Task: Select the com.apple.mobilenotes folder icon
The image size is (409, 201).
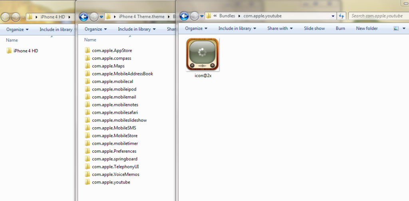Action: 87,104
